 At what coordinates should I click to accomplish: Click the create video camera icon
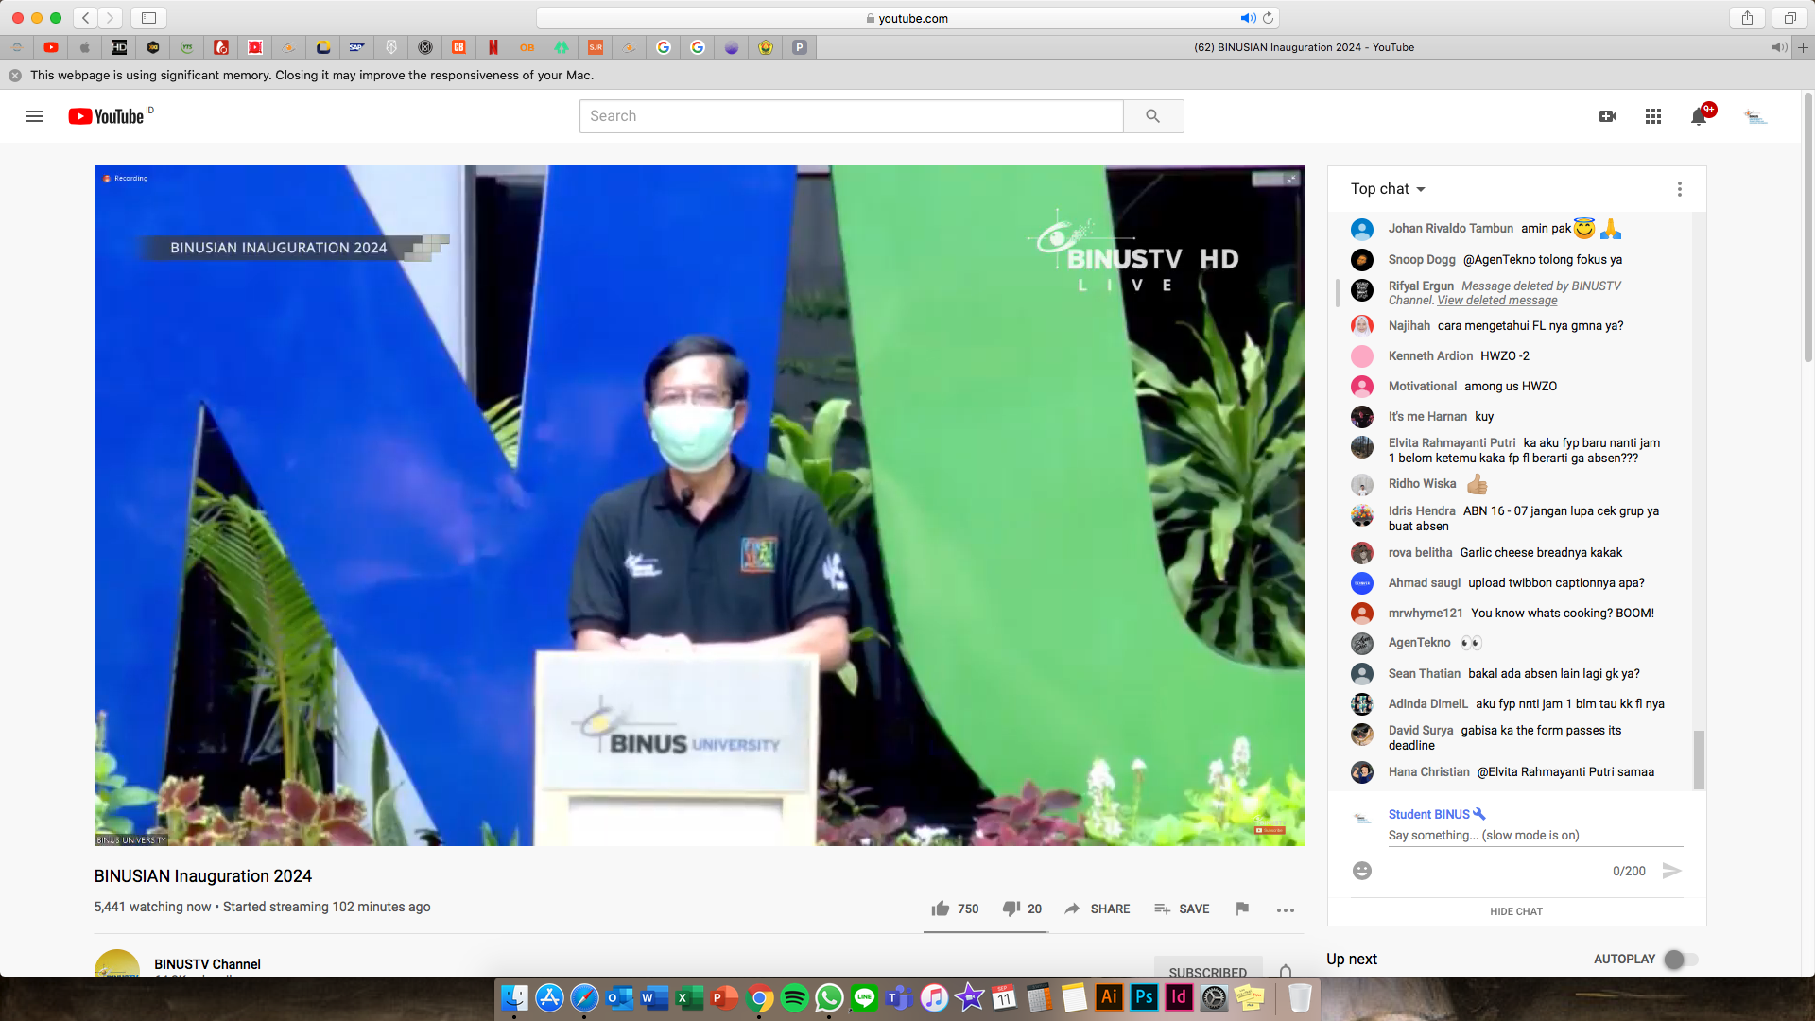(1607, 116)
